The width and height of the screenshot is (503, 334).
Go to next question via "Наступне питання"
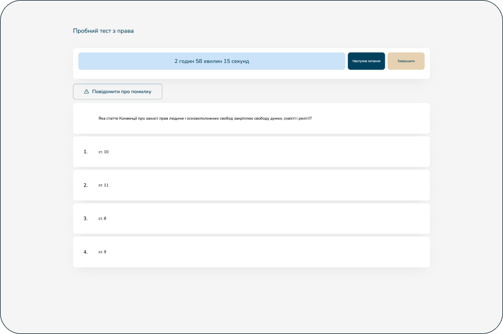tap(366, 61)
